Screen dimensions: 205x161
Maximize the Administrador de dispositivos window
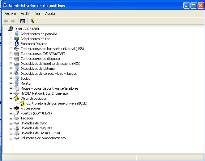(x=194, y=6)
